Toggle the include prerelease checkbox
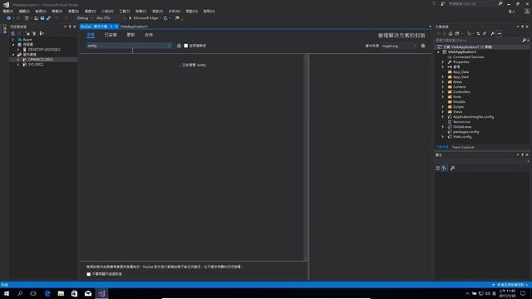Image resolution: width=532 pixels, height=299 pixels. click(186, 46)
